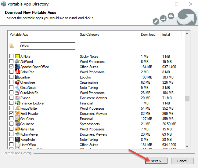Click the Apache OpenOffice icon
Viewport: 198px width, 168px height.
17,67
